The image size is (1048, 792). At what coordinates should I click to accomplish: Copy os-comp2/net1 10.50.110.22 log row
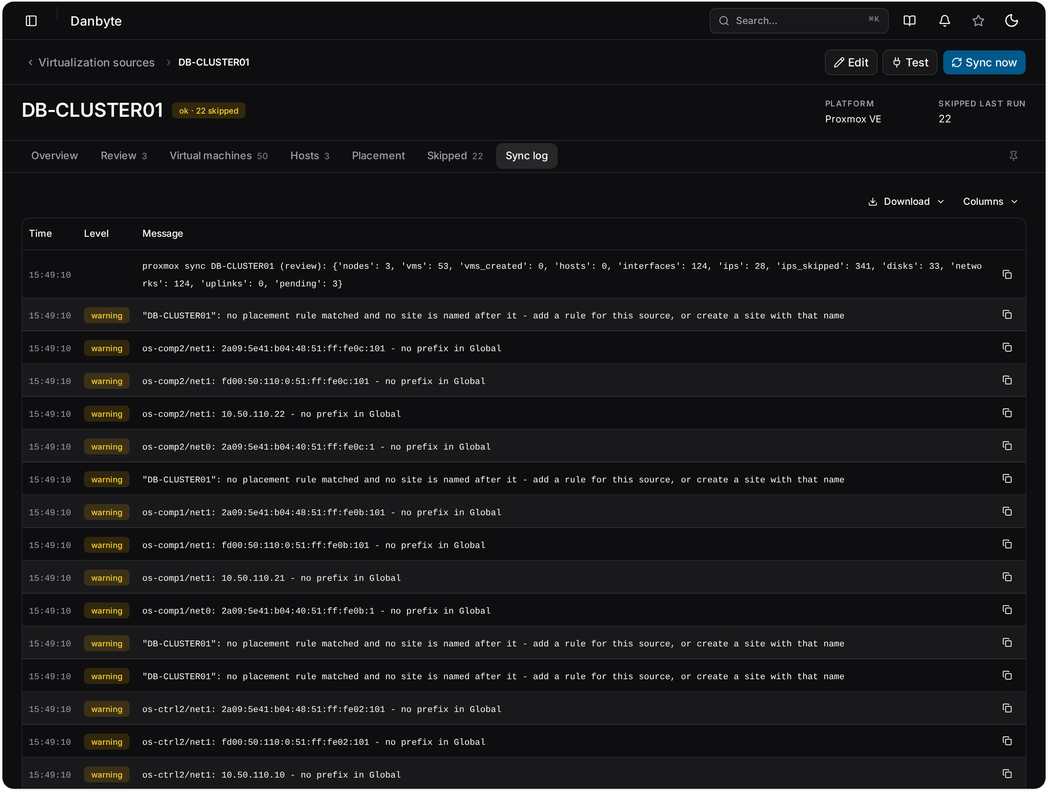(1007, 412)
